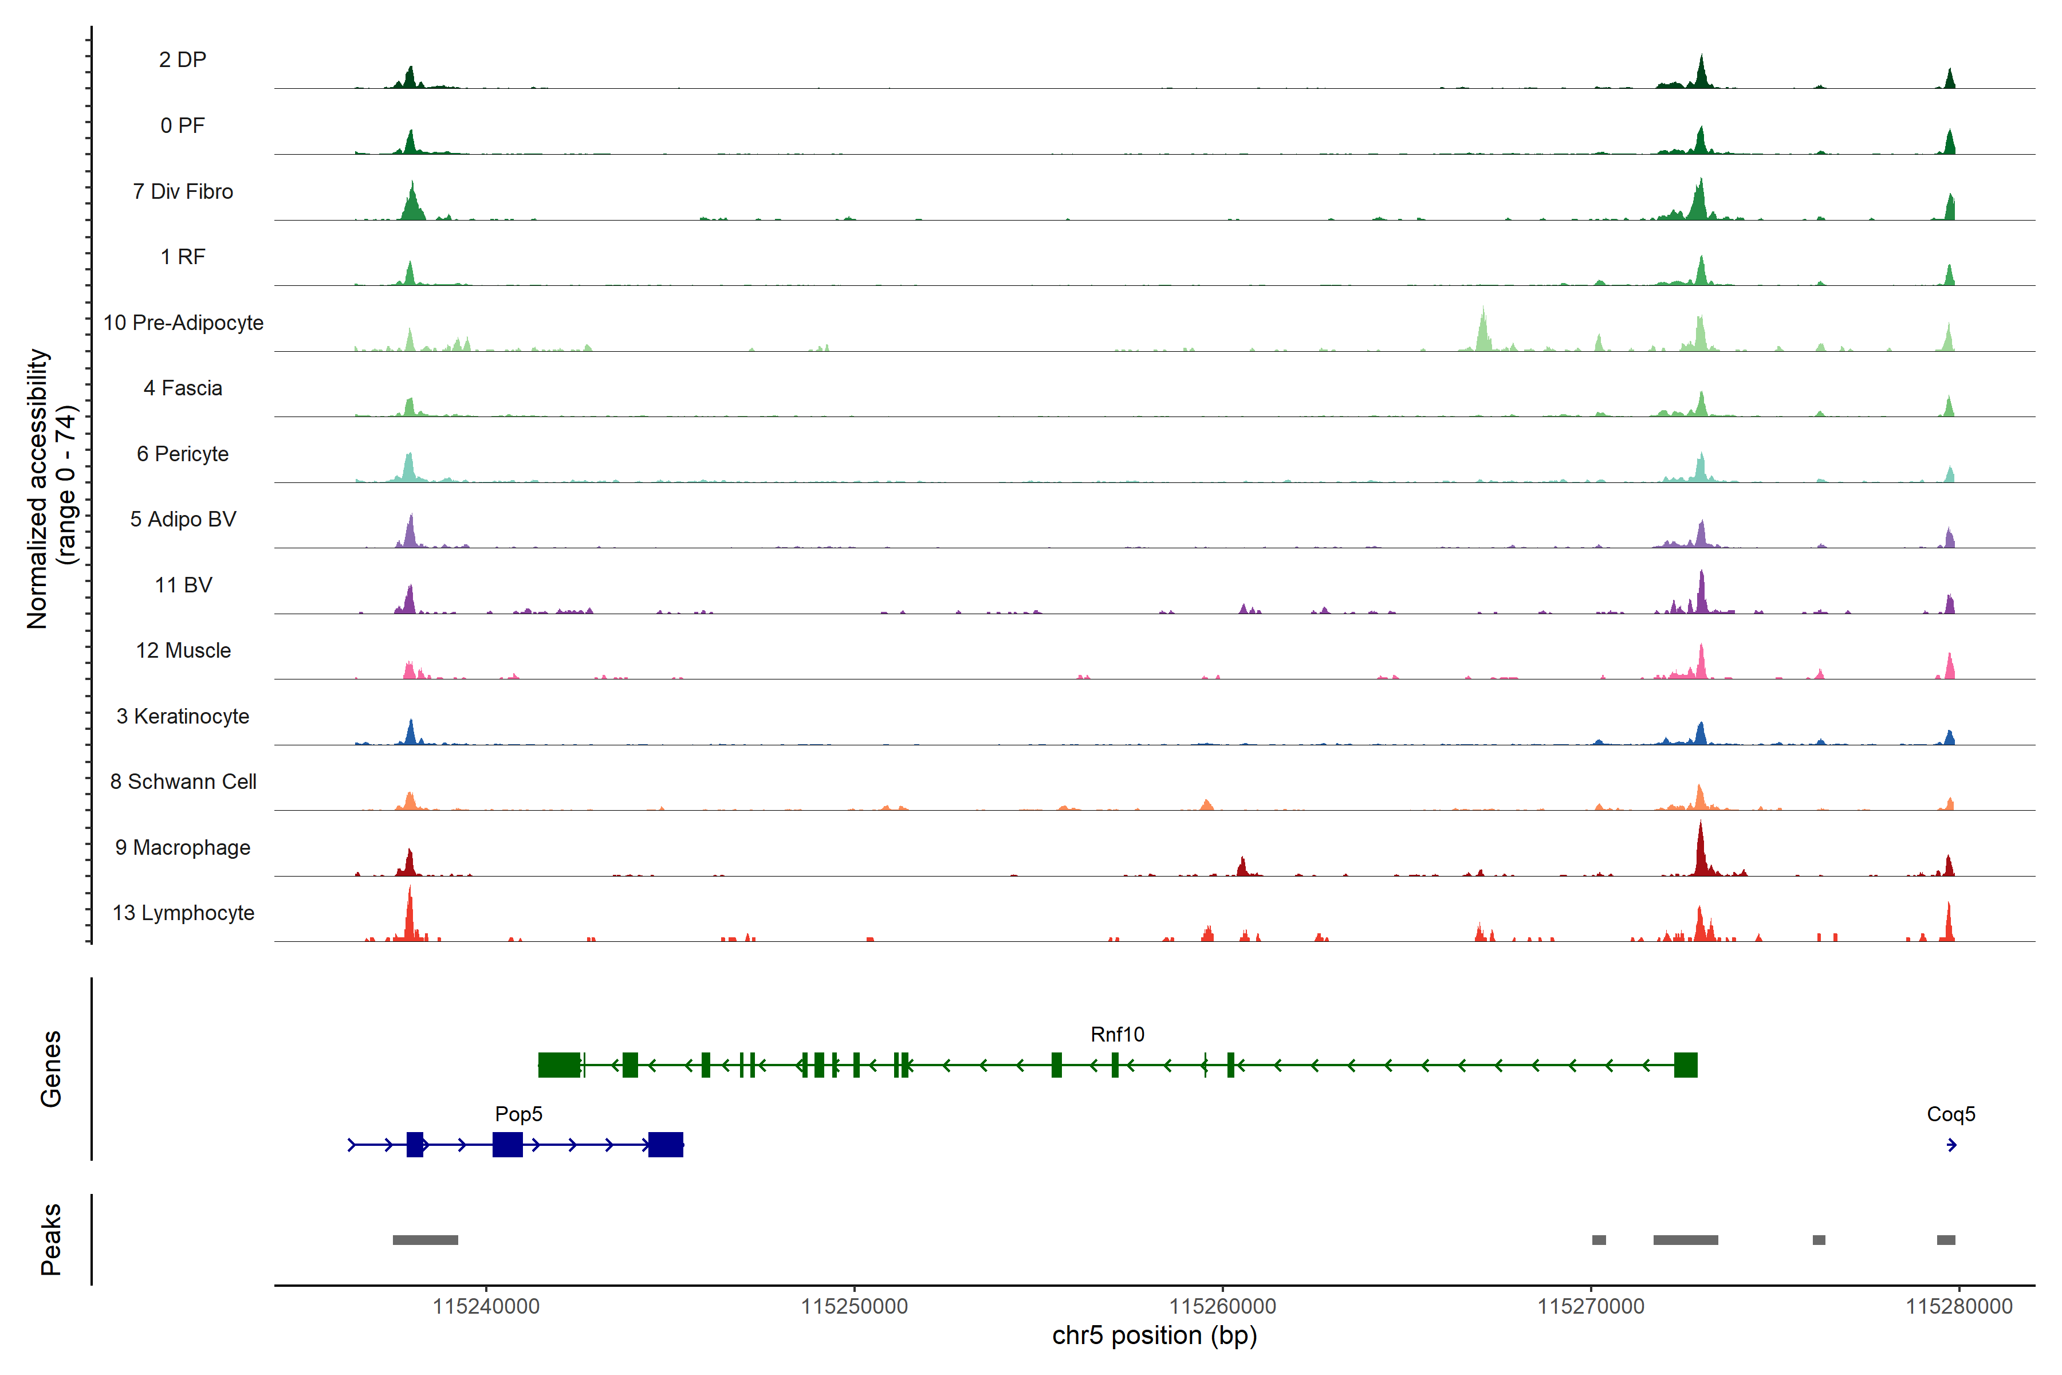Click the Pop5 gene label
Image resolution: width=2062 pixels, height=1375 pixels.
coord(518,1114)
